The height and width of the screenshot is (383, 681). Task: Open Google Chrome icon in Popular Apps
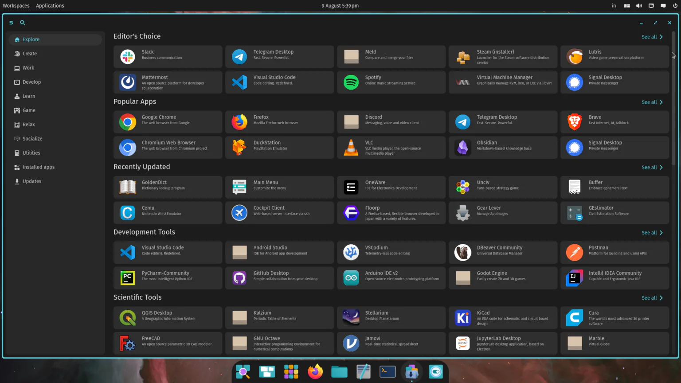tap(128, 122)
